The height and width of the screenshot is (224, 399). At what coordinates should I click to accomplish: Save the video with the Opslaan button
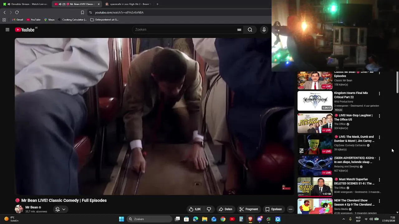point(273,209)
